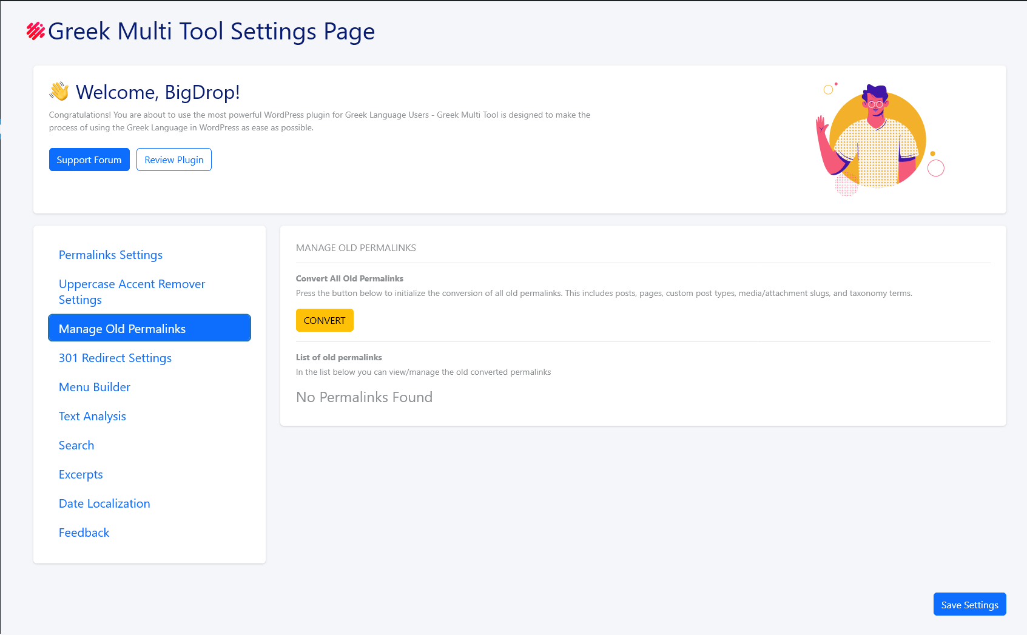
Task: Click the red Greek Multi Tool logo icon
Action: [x=36, y=31]
